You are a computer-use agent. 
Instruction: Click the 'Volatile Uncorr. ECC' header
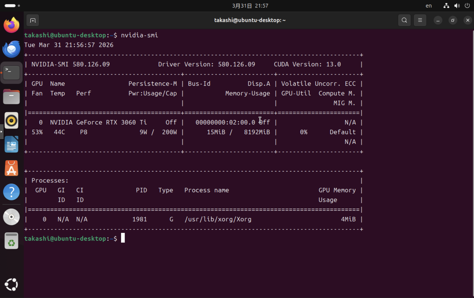click(319, 84)
